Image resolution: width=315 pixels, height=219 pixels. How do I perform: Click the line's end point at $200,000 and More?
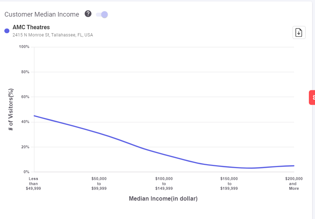tap(294, 166)
